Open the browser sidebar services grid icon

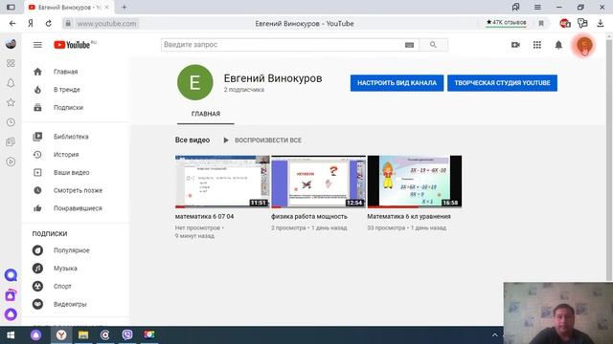pos(11,63)
